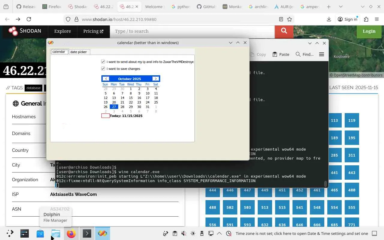
Task: Open the Firefox downloads panel
Action: pyautogui.click(x=329, y=19)
